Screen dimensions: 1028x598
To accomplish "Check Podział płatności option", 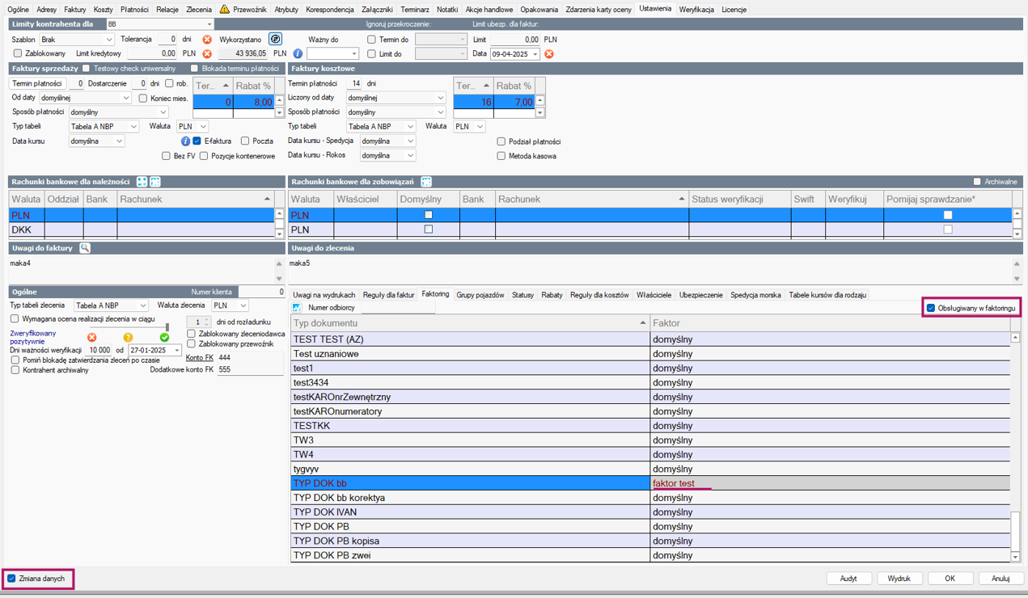I will tap(501, 141).
